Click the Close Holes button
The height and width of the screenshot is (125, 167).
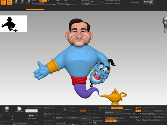[160, 117]
